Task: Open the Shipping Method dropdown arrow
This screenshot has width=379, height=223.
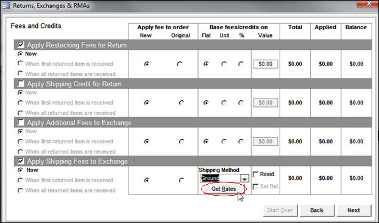Action: (244, 179)
